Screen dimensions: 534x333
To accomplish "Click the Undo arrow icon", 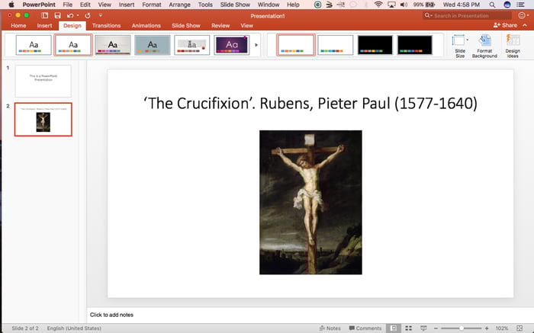I will coord(70,16).
